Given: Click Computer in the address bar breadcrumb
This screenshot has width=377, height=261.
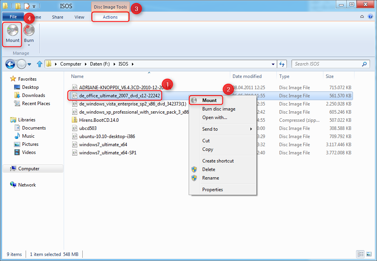Looking at the screenshot, I should [x=71, y=64].
